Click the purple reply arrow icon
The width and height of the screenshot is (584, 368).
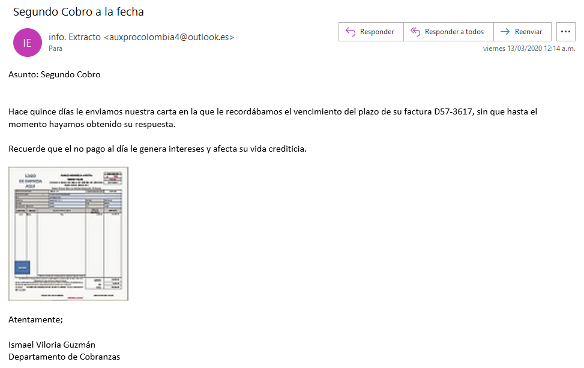pos(351,32)
